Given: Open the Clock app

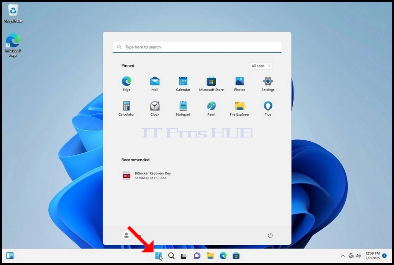Looking at the screenshot, I should (155, 109).
